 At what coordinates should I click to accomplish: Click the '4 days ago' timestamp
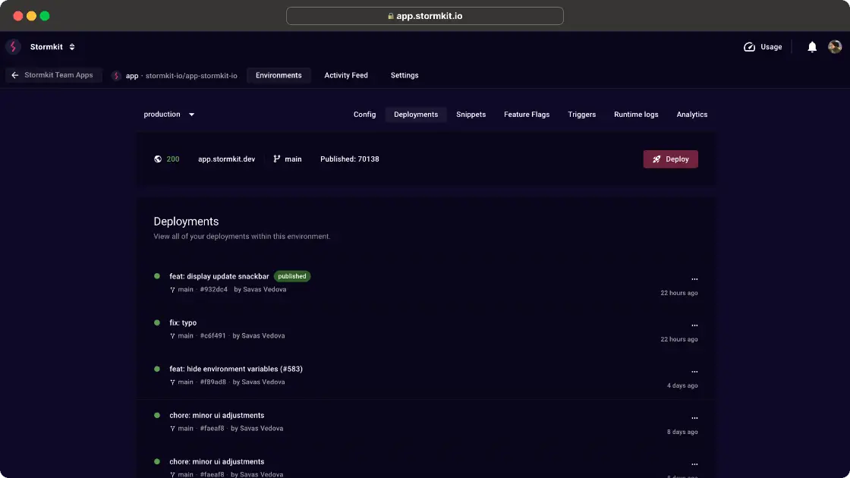(x=682, y=386)
